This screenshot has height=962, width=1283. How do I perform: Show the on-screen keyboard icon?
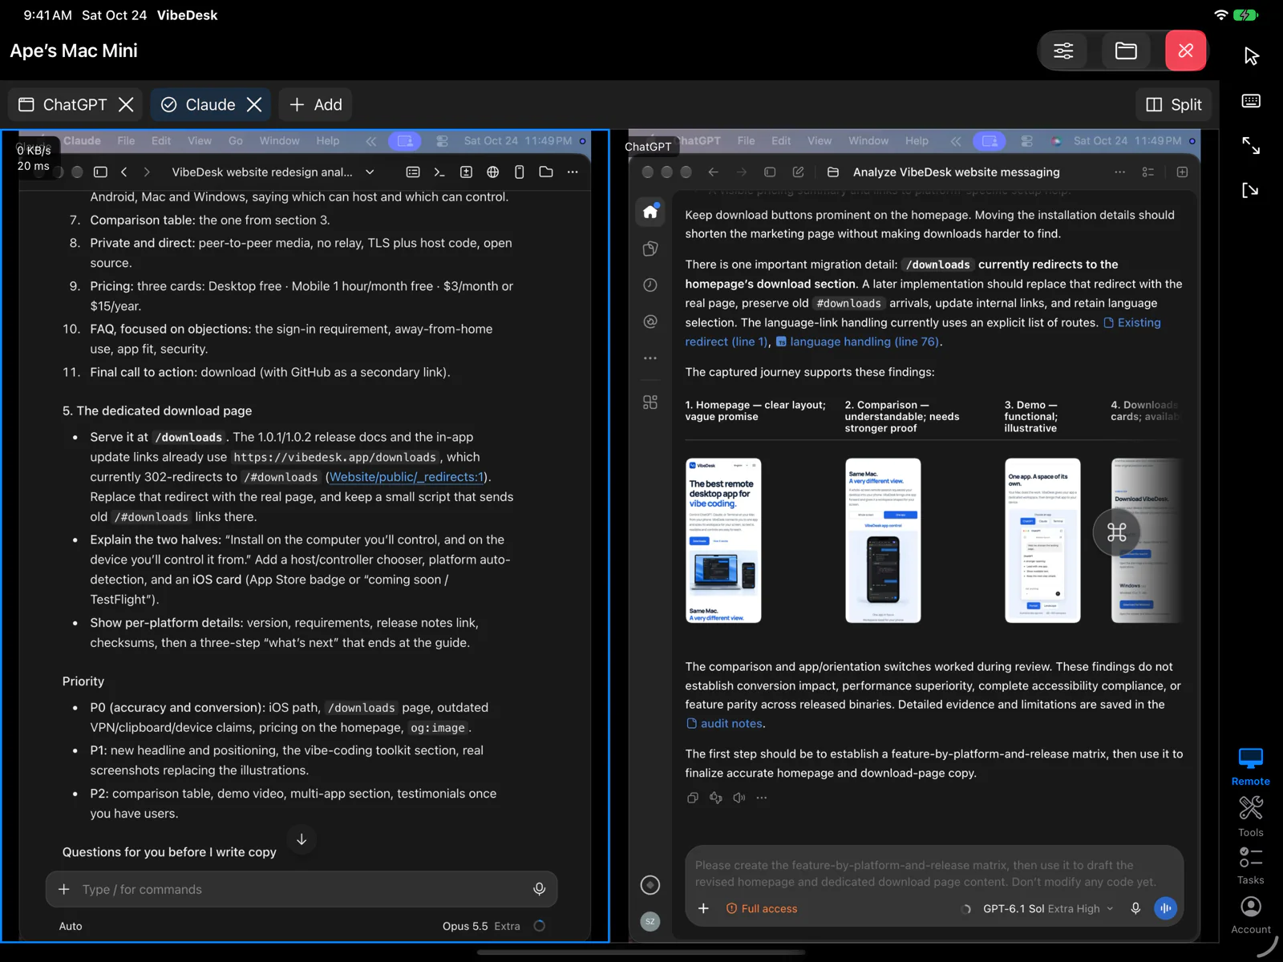[1251, 101]
